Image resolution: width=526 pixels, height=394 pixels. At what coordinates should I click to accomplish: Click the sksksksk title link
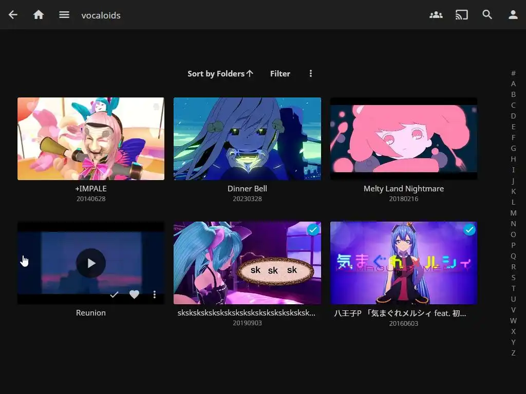247,312
